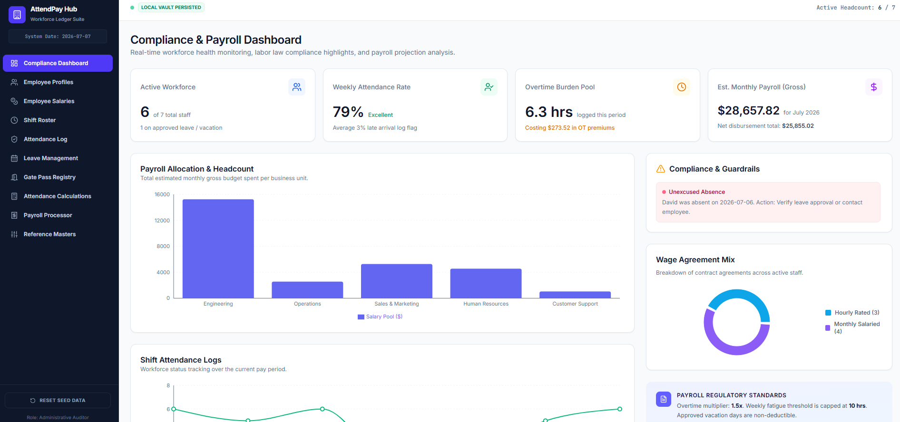Viewport: 900px width, 422px height.
Task: Click 'Costing $273.52 in OT premiums' text
Action: [570, 128]
